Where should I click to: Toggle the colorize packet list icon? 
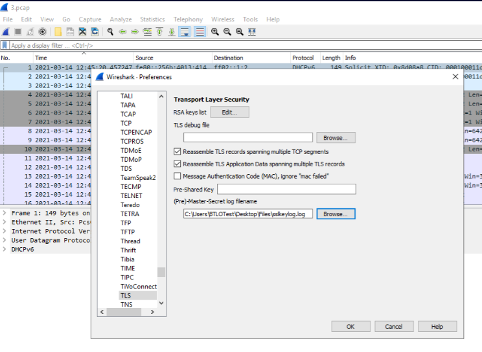tap(200, 31)
